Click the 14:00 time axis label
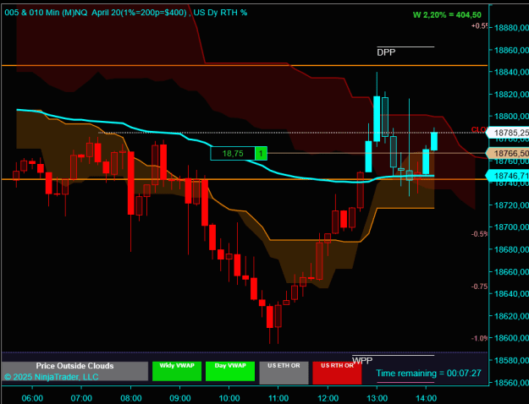 426,398
